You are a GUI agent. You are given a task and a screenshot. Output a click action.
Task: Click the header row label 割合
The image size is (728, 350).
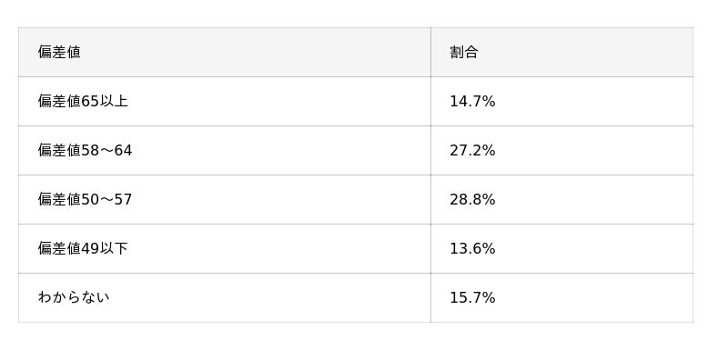point(463,52)
